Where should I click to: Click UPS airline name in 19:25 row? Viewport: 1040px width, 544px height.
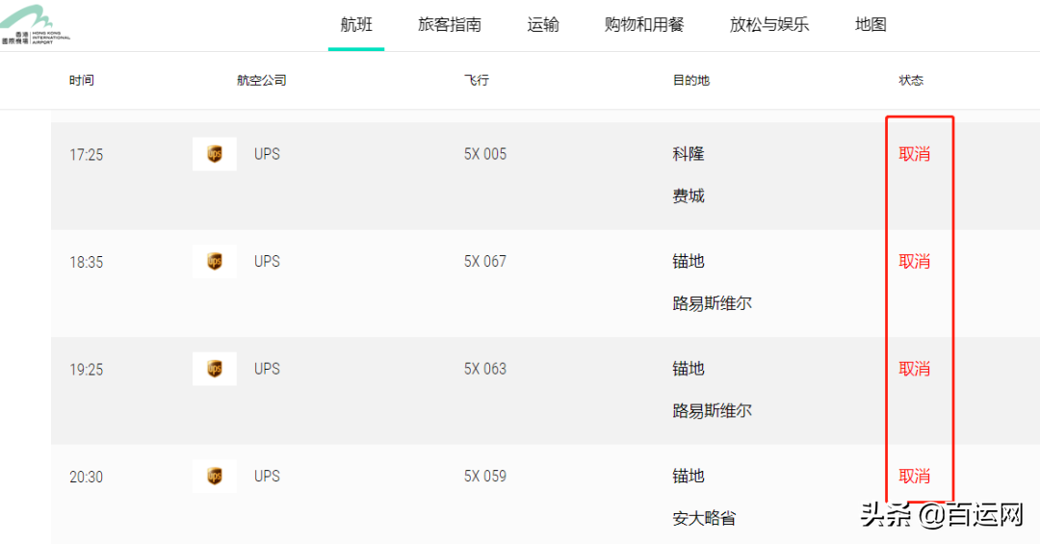point(268,370)
